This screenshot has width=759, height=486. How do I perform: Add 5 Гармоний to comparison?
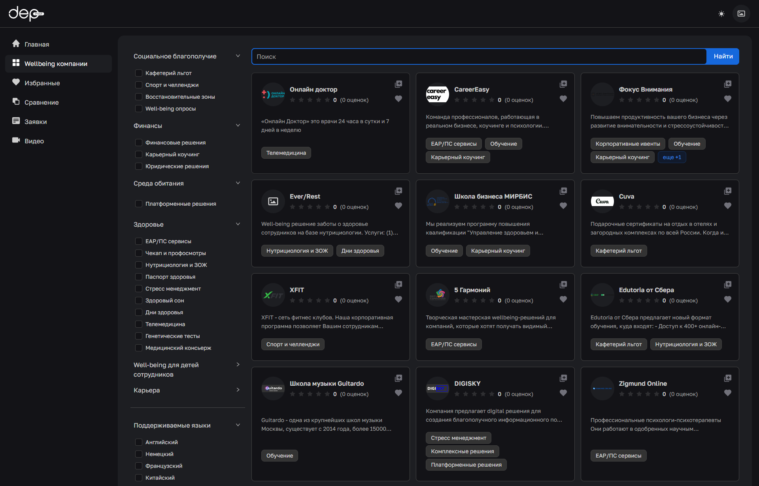pos(563,285)
